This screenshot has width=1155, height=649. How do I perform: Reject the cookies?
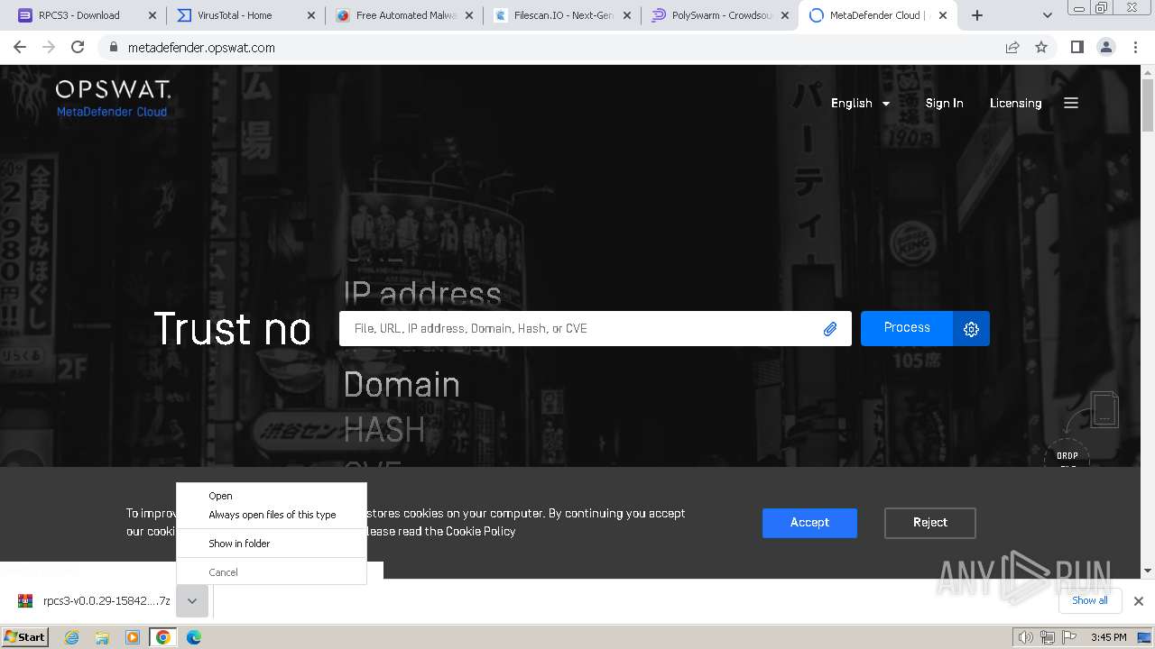pyautogui.click(x=929, y=523)
